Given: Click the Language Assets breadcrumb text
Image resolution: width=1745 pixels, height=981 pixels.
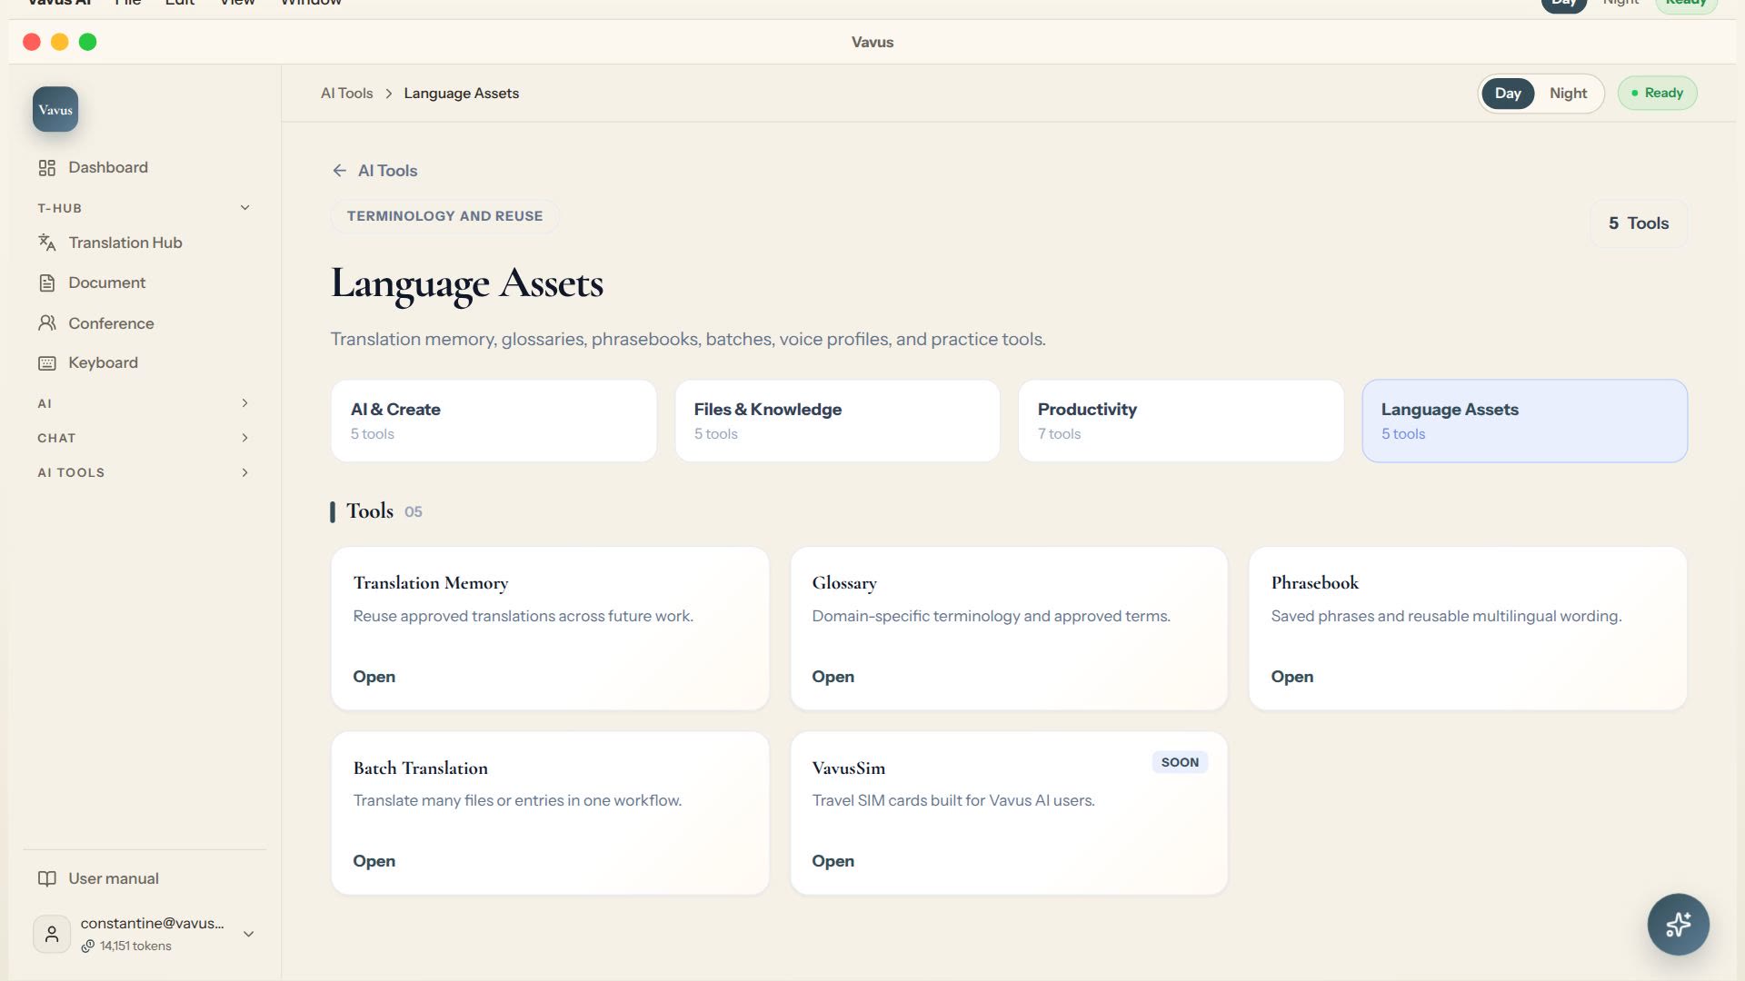Looking at the screenshot, I should click(x=461, y=94).
